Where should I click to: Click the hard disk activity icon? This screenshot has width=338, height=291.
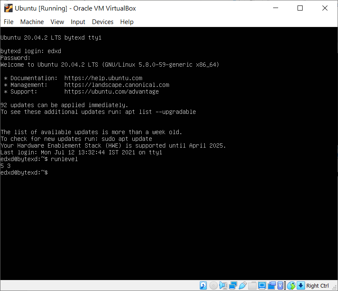point(203,286)
